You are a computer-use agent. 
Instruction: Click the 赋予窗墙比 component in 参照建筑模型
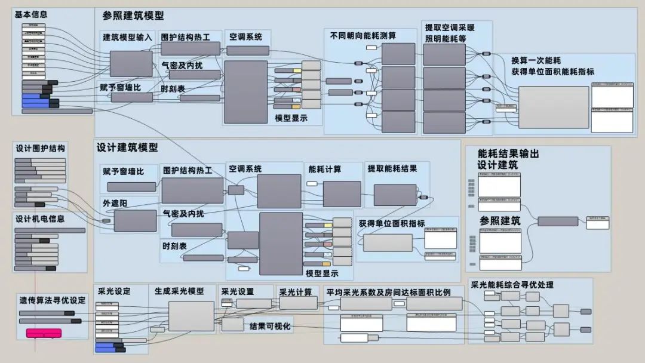coord(131,99)
